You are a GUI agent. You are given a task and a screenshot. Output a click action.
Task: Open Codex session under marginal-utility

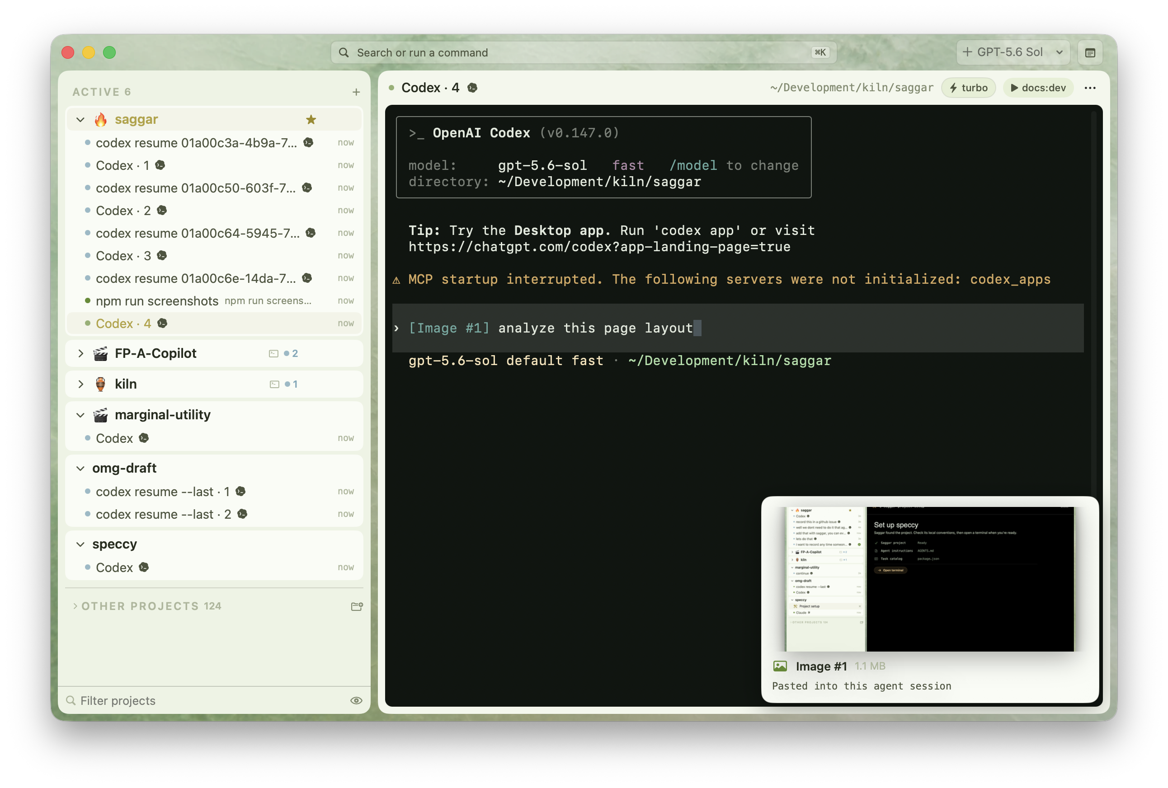point(214,438)
